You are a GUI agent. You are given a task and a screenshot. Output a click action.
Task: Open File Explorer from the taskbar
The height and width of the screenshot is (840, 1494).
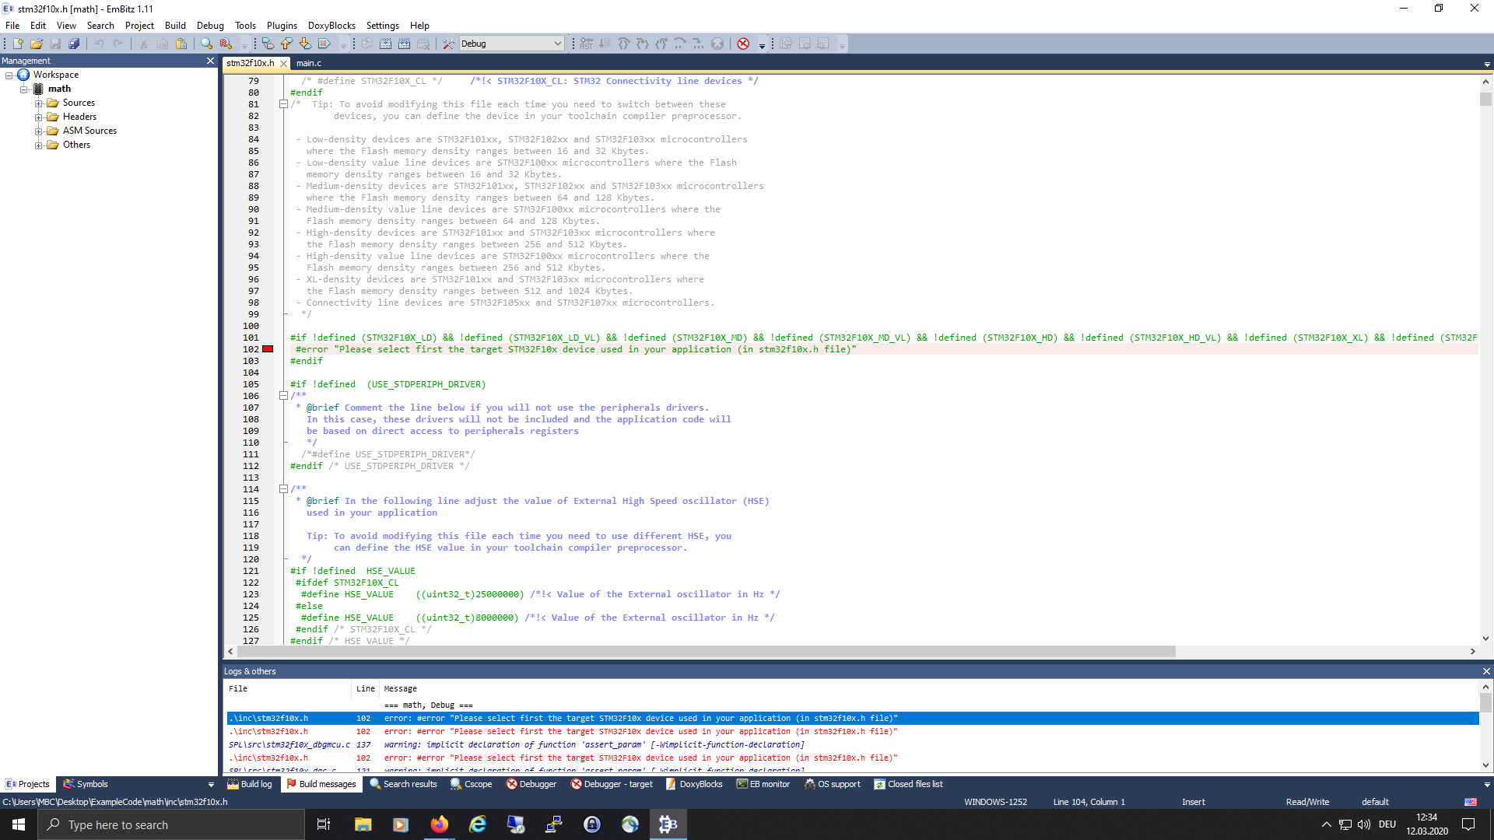[363, 824]
